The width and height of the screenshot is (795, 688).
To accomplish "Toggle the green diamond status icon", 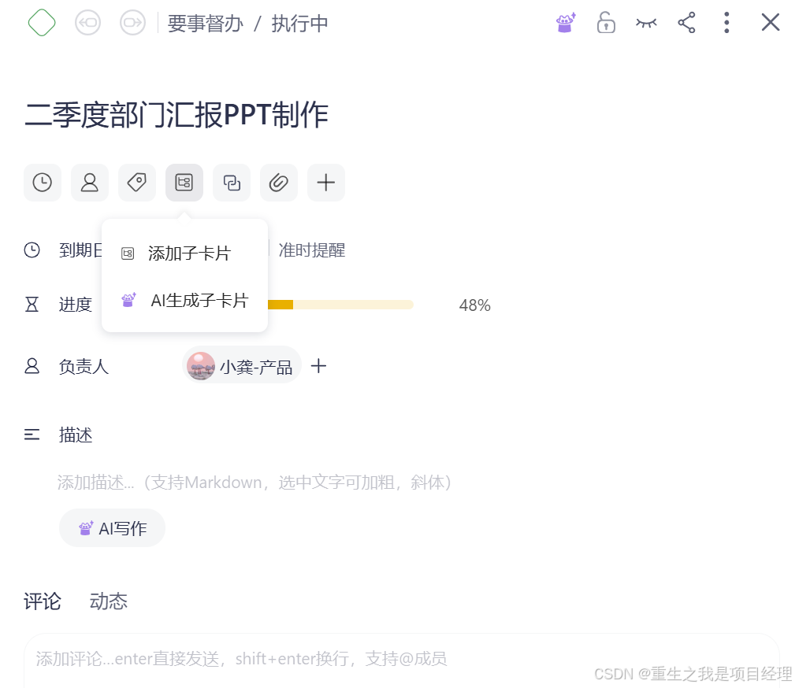I will tap(42, 23).
